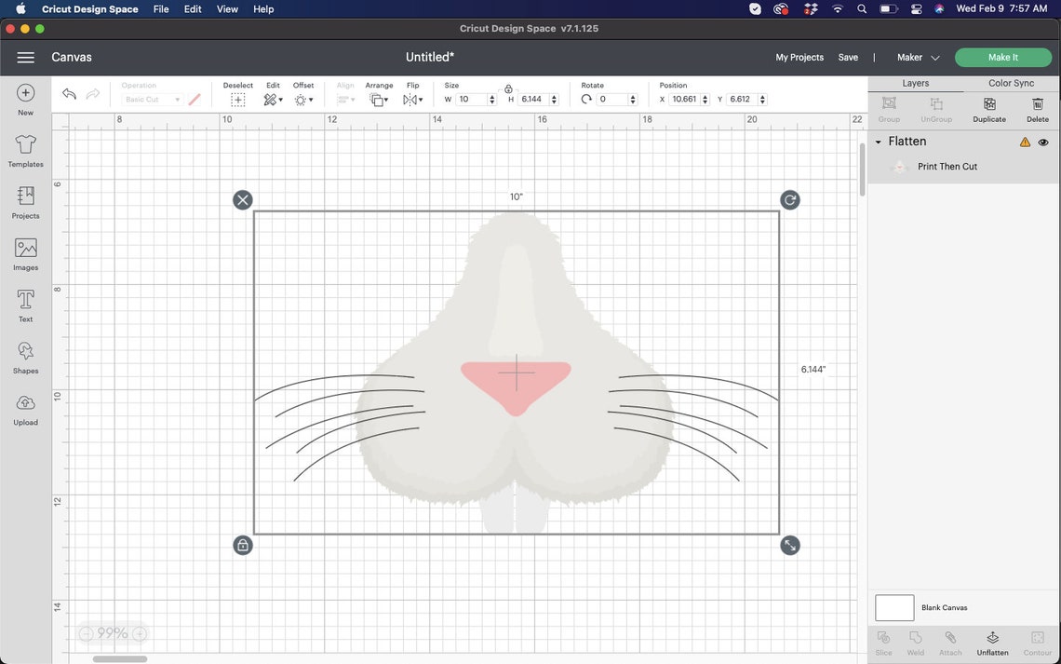This screenshot has width=1061, height=664.
Task: Collapse the Flatten layer group
Action: pos(879,141)
